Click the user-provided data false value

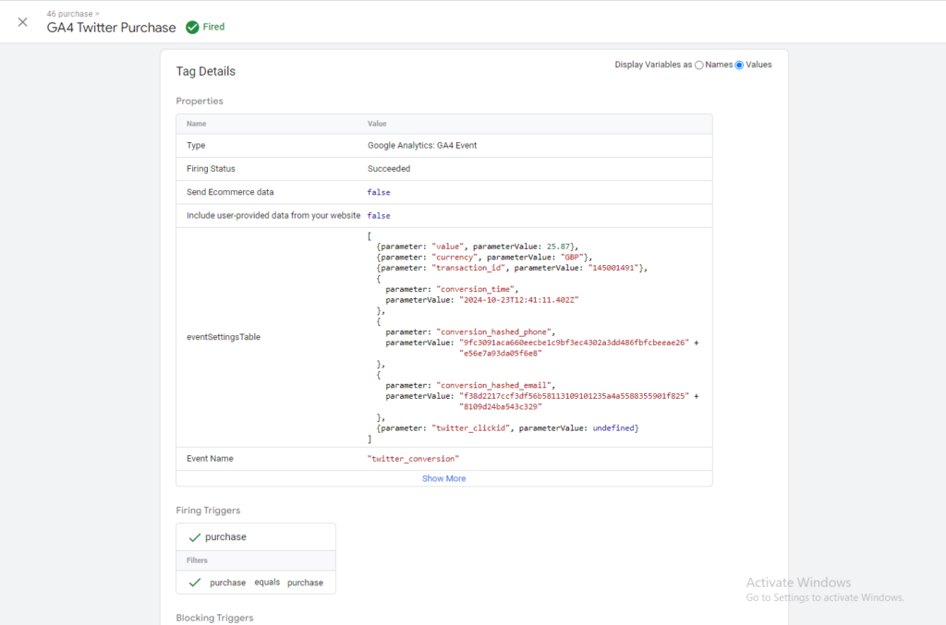tap(379, 215)
